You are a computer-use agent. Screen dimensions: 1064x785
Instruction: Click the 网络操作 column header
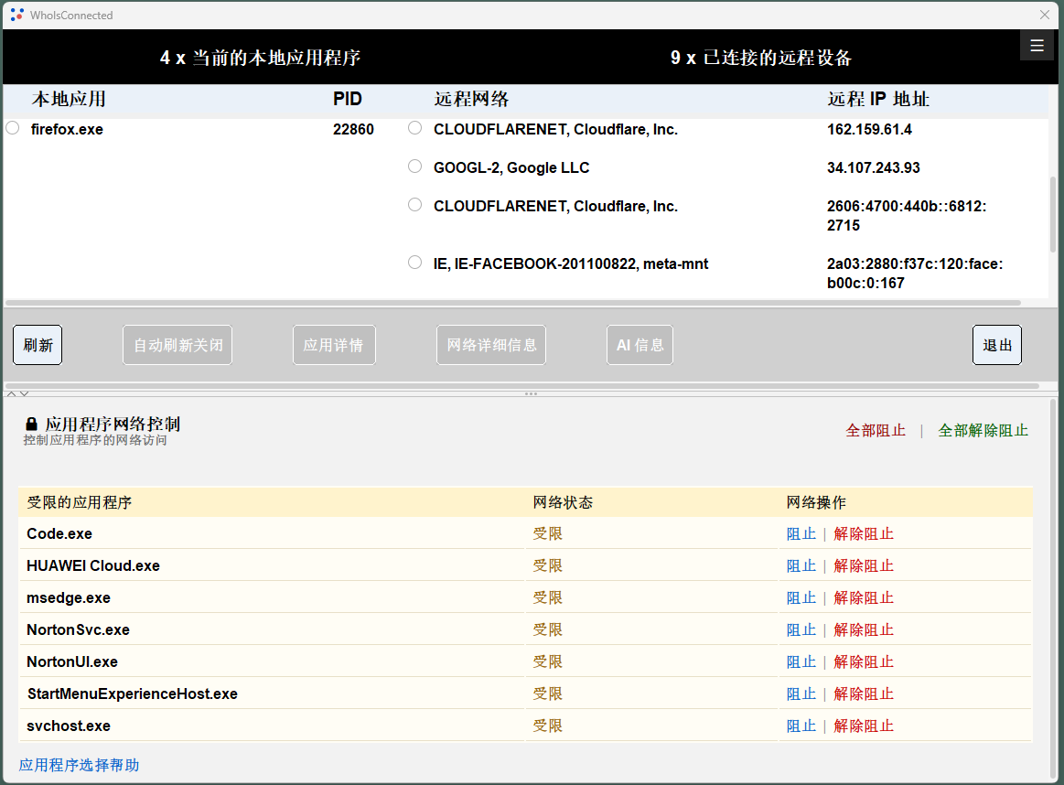816,502
